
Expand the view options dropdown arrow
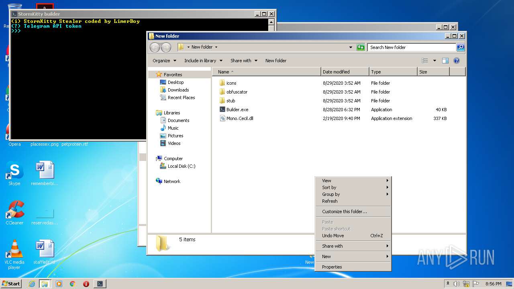click(x=434, y=61)
